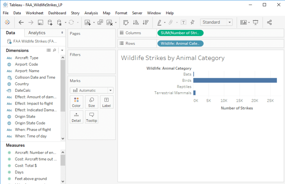Click the Detail button on Marks card

click(76, 117)
